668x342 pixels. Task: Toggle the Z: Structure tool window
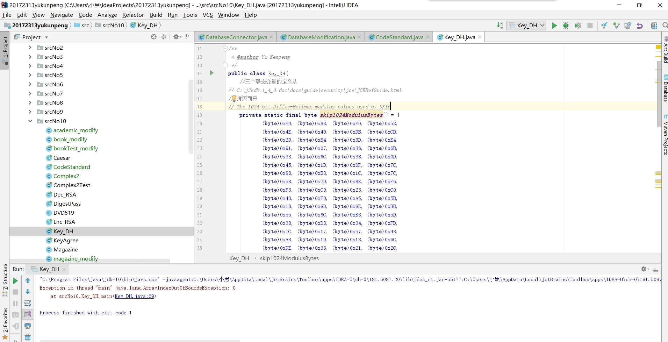5,280
